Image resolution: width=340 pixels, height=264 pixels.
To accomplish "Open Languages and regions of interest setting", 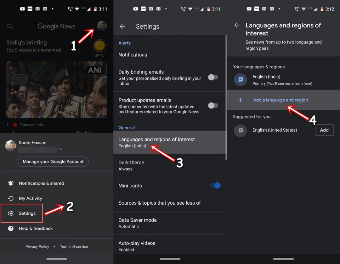I will (x=170, y=142).
